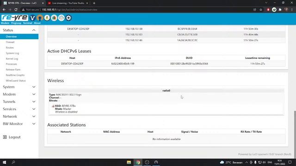Reload the current page

[16, 10]
